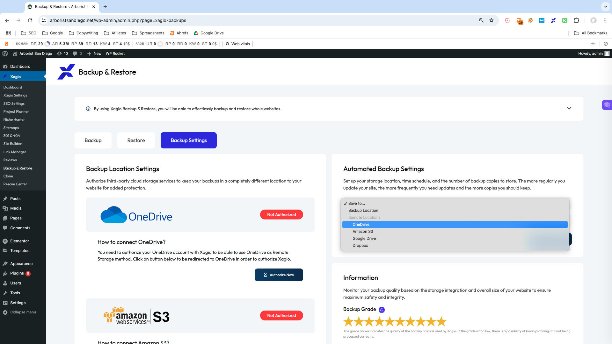Open the Google Drive bookmark
The image size is (612, 344).
[x=209, y=33]
